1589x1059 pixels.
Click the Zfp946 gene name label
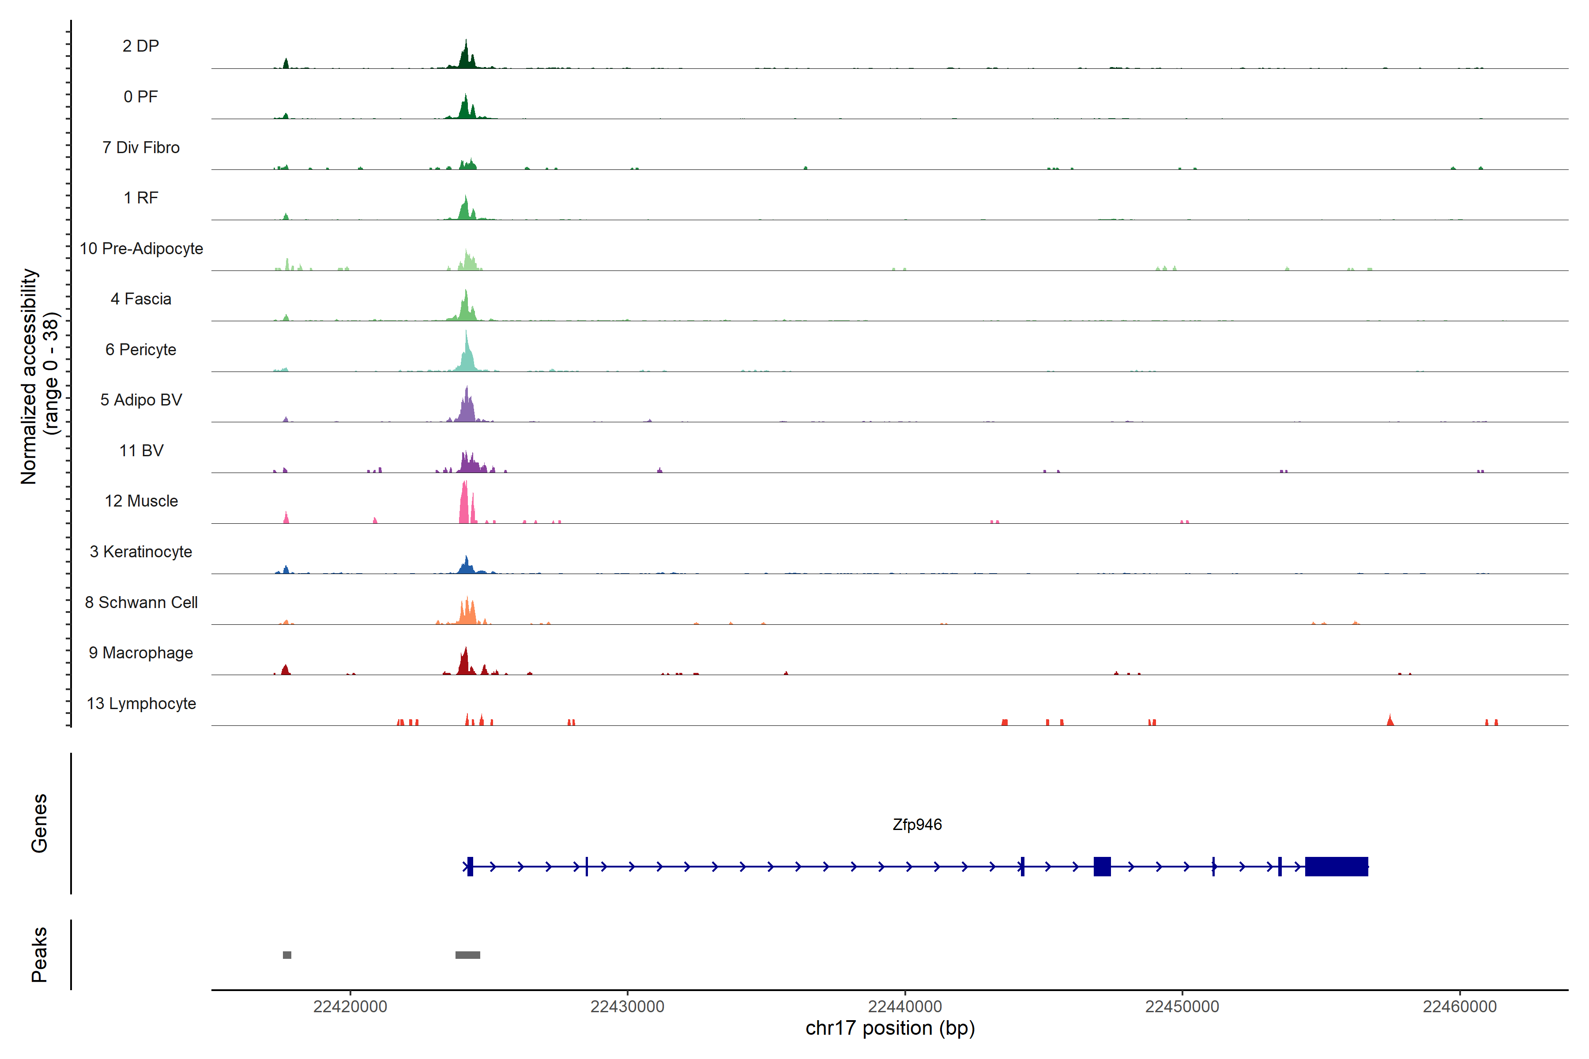(917, 825)
